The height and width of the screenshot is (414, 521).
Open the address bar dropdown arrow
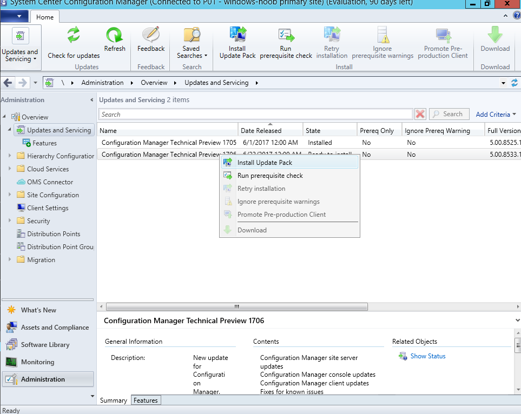[x=503, y=83]
